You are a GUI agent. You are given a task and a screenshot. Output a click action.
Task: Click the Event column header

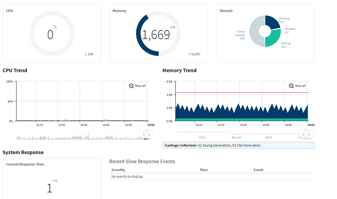258,170
